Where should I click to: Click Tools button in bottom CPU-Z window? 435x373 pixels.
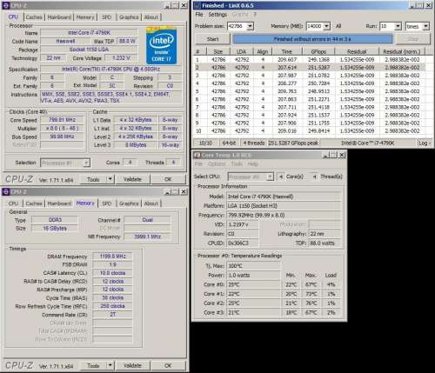click(93, 366)
